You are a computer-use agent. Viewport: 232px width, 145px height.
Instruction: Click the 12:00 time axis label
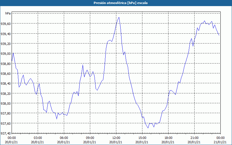coord(116,138)
